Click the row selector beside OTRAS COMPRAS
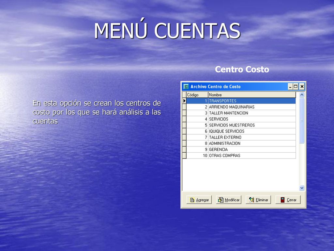Image resolution: width=334 pixels, height=251 pixels. (x=185, y=156)
